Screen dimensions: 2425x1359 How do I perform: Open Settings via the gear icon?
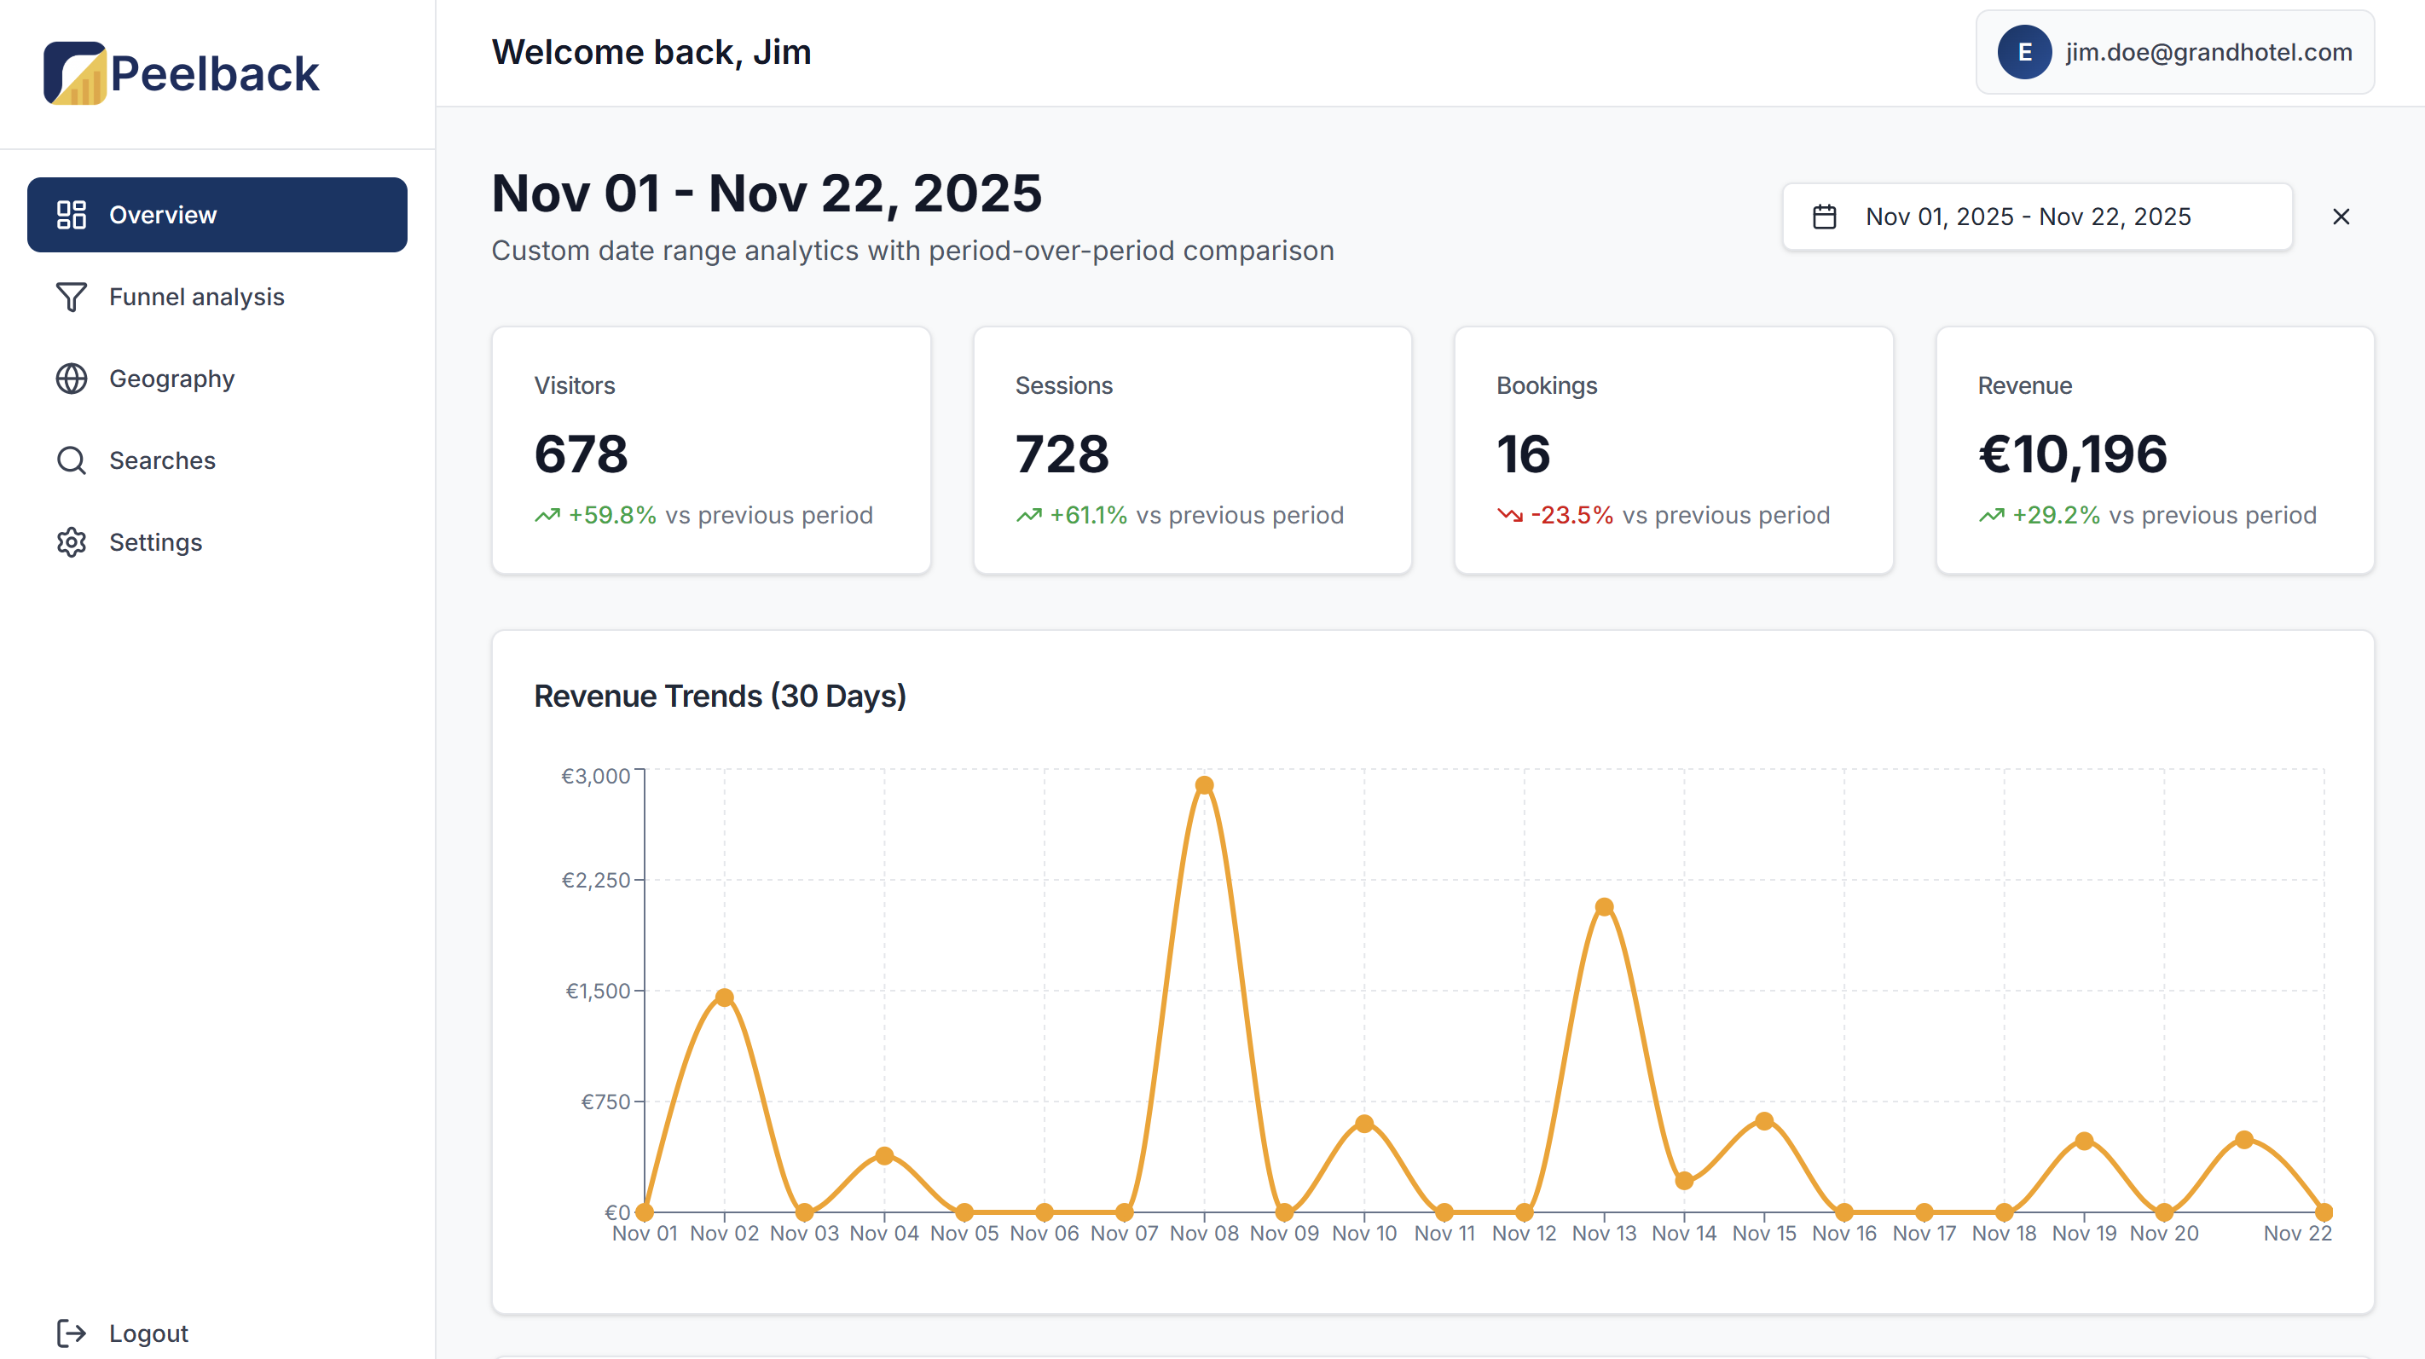(71, 542)
